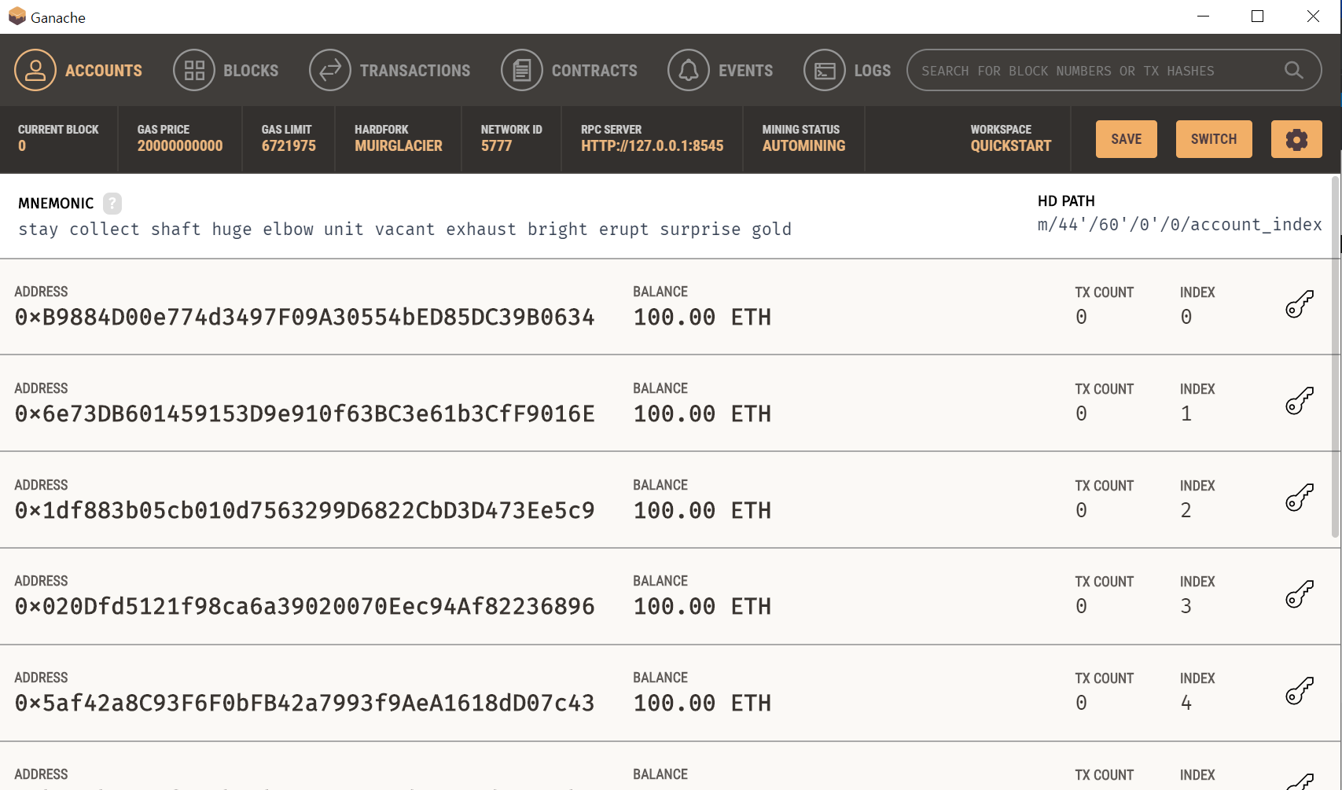The image size is (1342, 790).
Task: Click the gas price value 20000000000
Action: [180, 146]
